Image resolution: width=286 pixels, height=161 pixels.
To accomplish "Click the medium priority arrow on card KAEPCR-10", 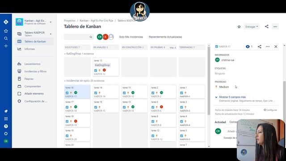I will pos(128,93).
